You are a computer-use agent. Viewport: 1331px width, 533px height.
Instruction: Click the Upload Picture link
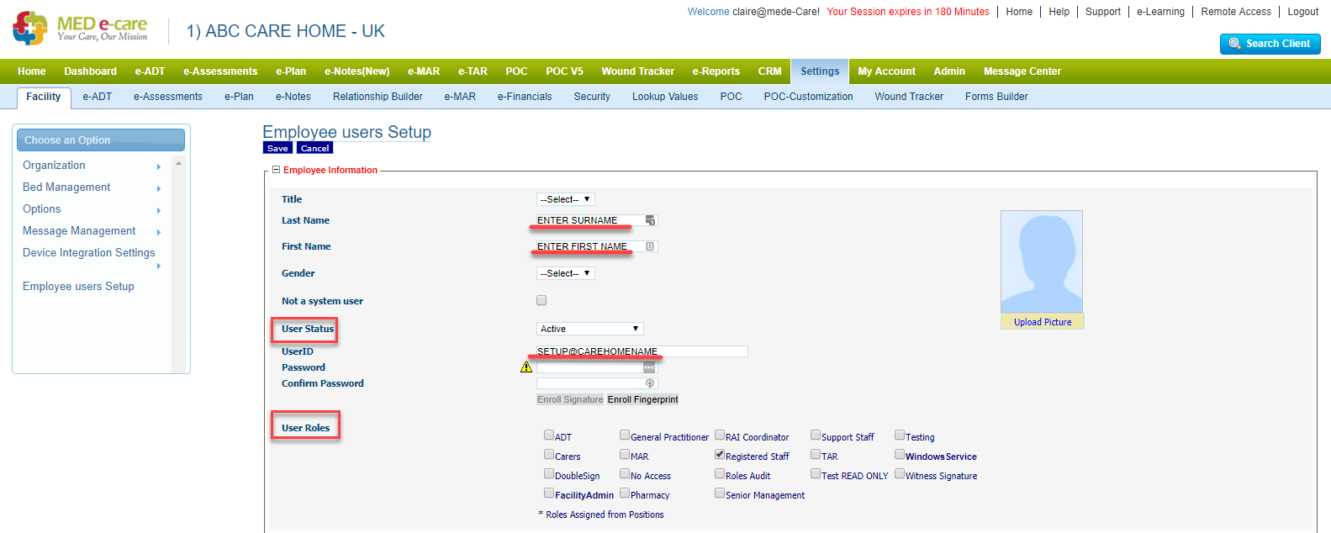1043,322
